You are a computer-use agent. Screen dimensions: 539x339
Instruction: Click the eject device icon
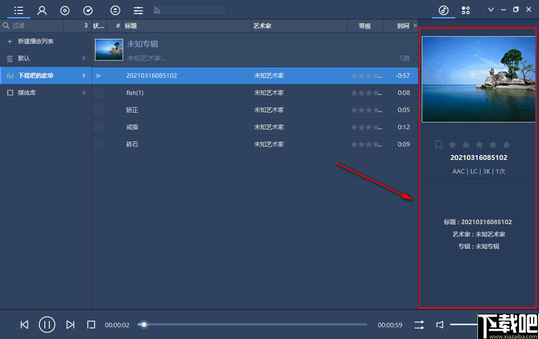click(x=115, y=11)
